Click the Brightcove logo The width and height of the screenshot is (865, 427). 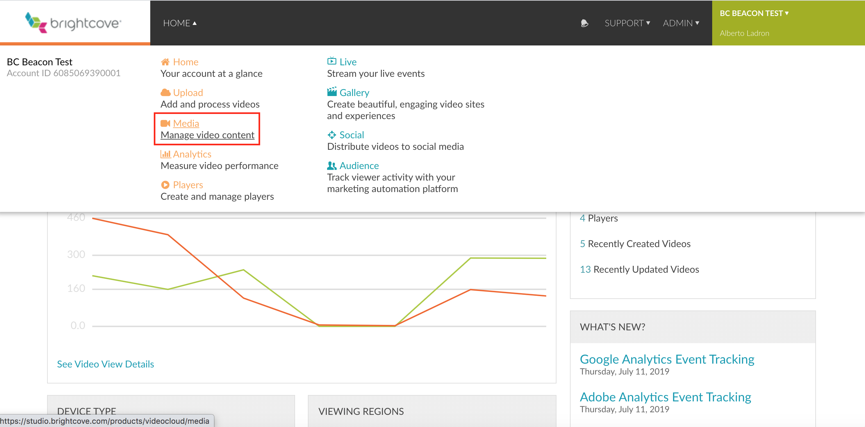click(x=73, y=22)
